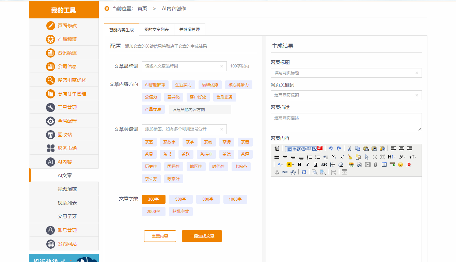Pick 随机字数 random word count
456x262 pixels.
coord(181,212)
